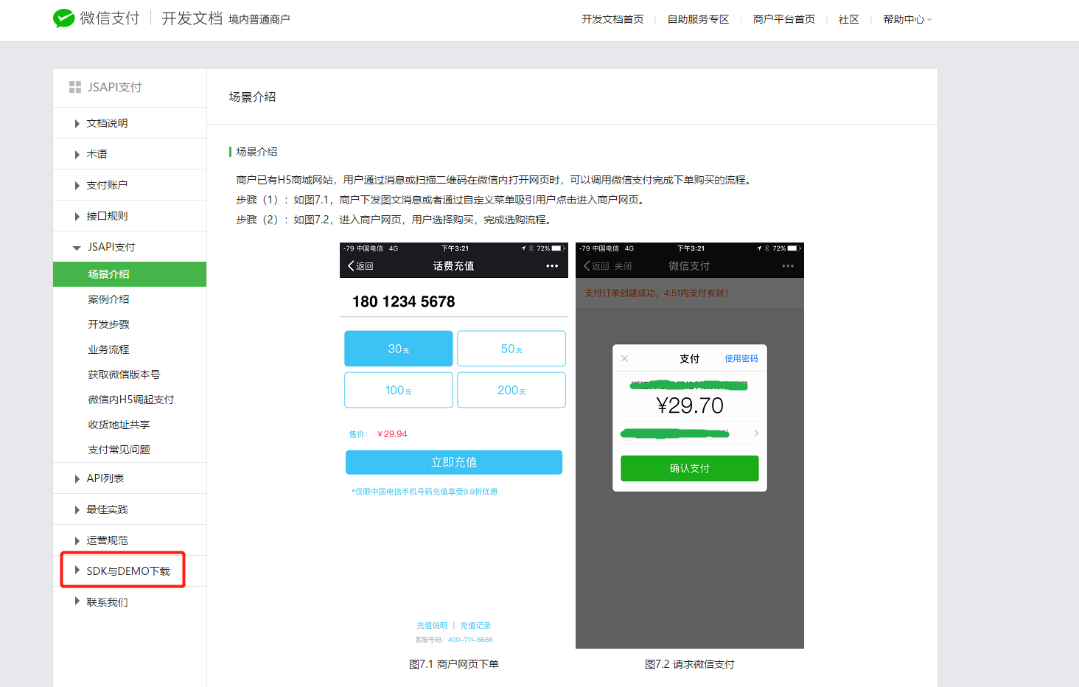The width and height of the screenshot is (1079, 687).
Task: Expand the 文档说明 section arrow
Action: [77, 124]
